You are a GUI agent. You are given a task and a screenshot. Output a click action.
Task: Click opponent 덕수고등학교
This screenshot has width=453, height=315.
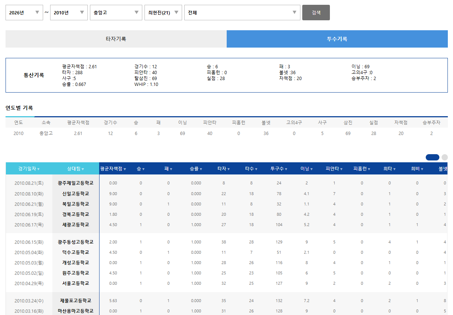(x=76, y=252)
